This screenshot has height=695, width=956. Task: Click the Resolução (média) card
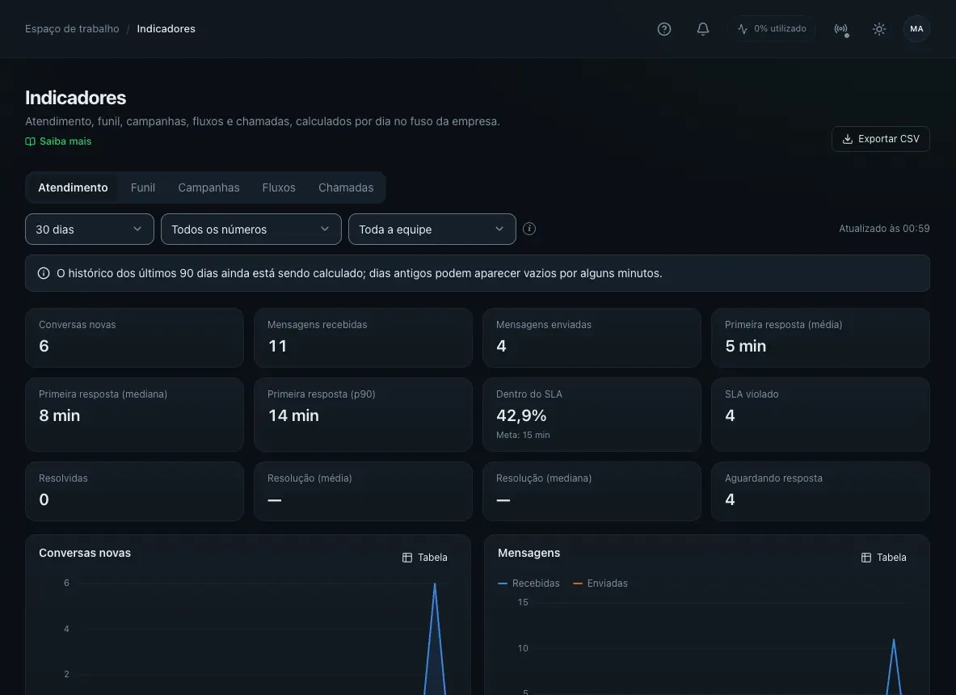point(363,491)
